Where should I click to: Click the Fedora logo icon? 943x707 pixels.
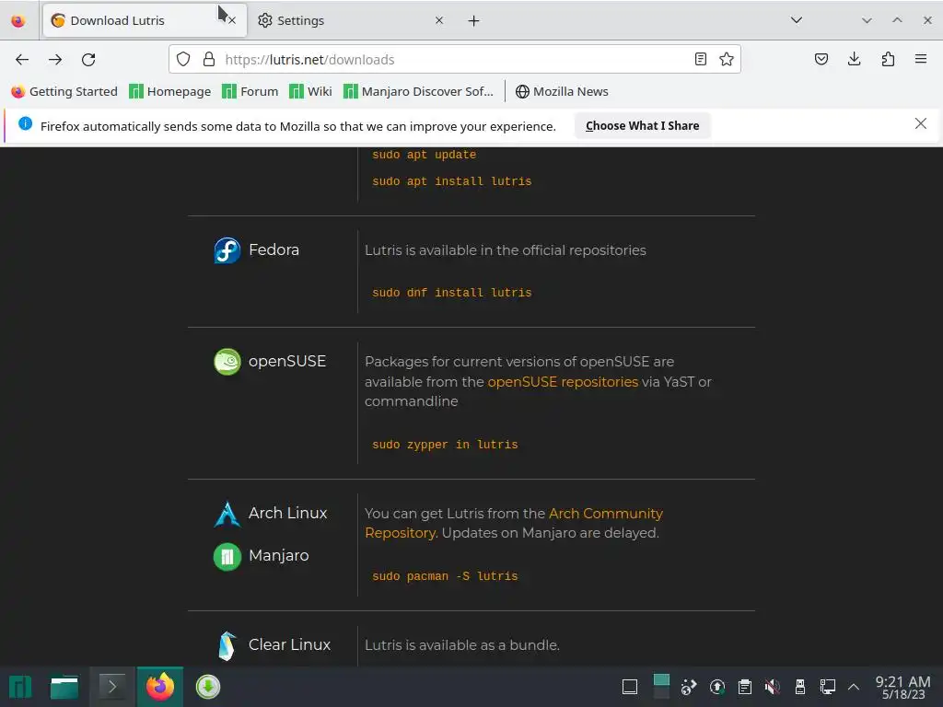tap(227, 250)
